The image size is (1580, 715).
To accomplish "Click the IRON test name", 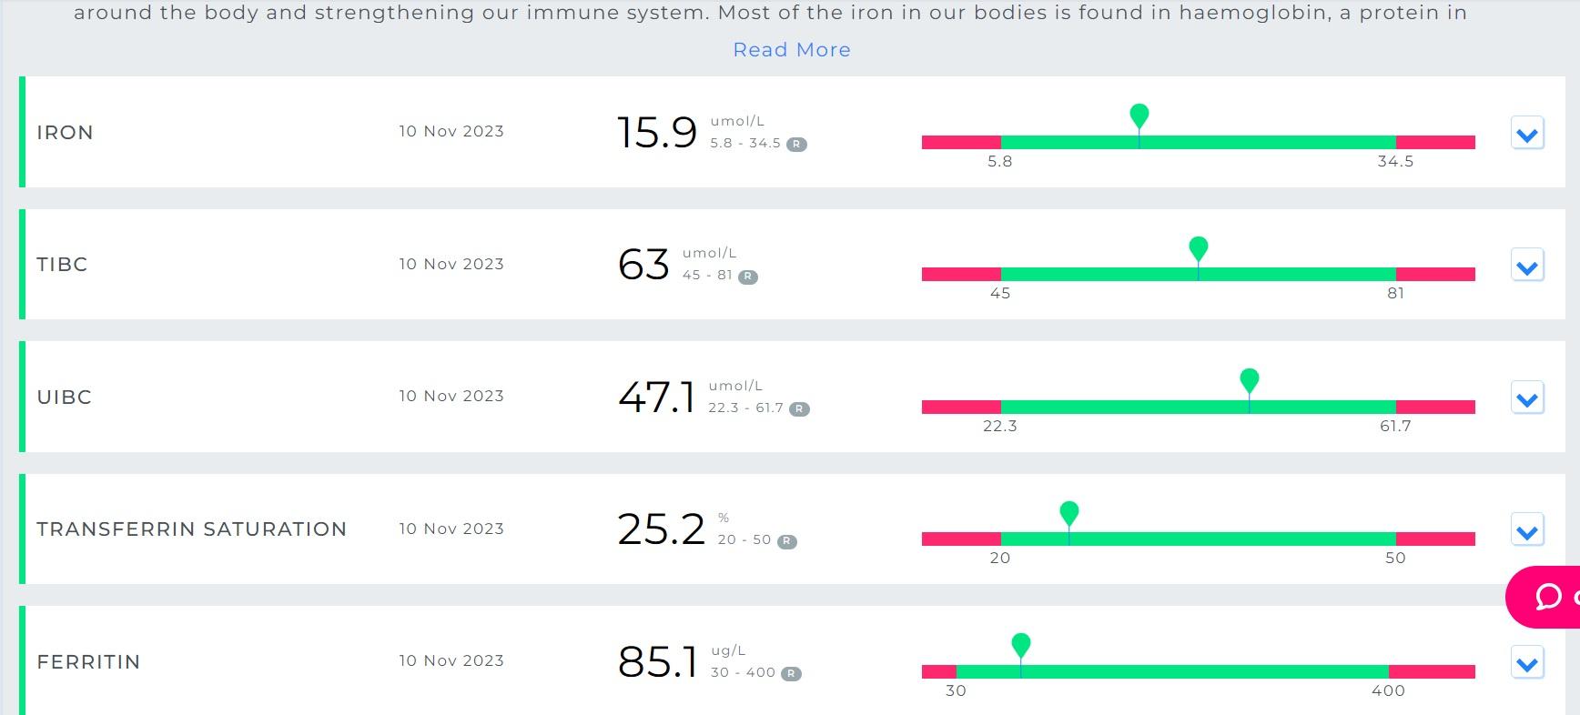I will pos(65,133).
